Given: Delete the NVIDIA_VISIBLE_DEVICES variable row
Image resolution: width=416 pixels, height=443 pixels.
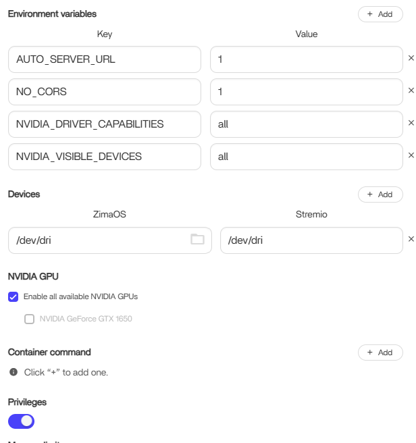Looking at the screenshot, I should (411, 156).
